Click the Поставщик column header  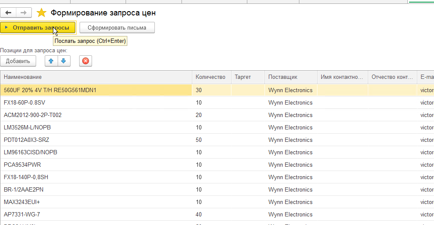click(291, 77)
